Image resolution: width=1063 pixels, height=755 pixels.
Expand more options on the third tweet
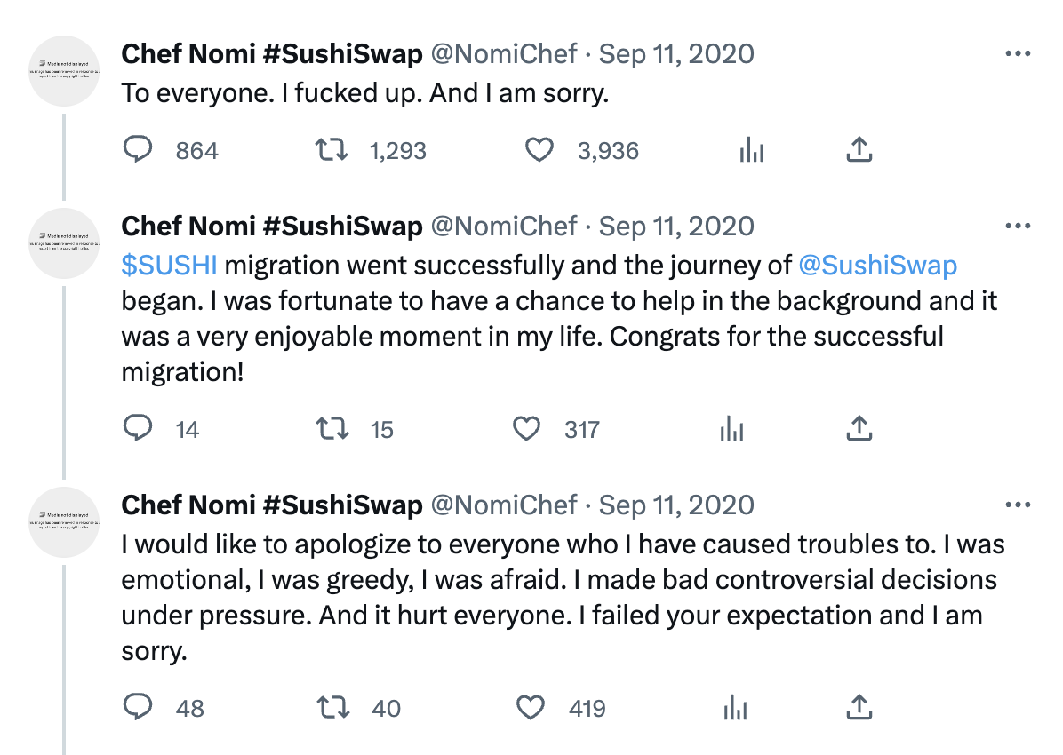(x=1017, y=505)
